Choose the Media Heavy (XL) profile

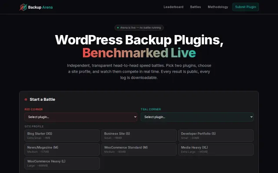click(216, 149)
